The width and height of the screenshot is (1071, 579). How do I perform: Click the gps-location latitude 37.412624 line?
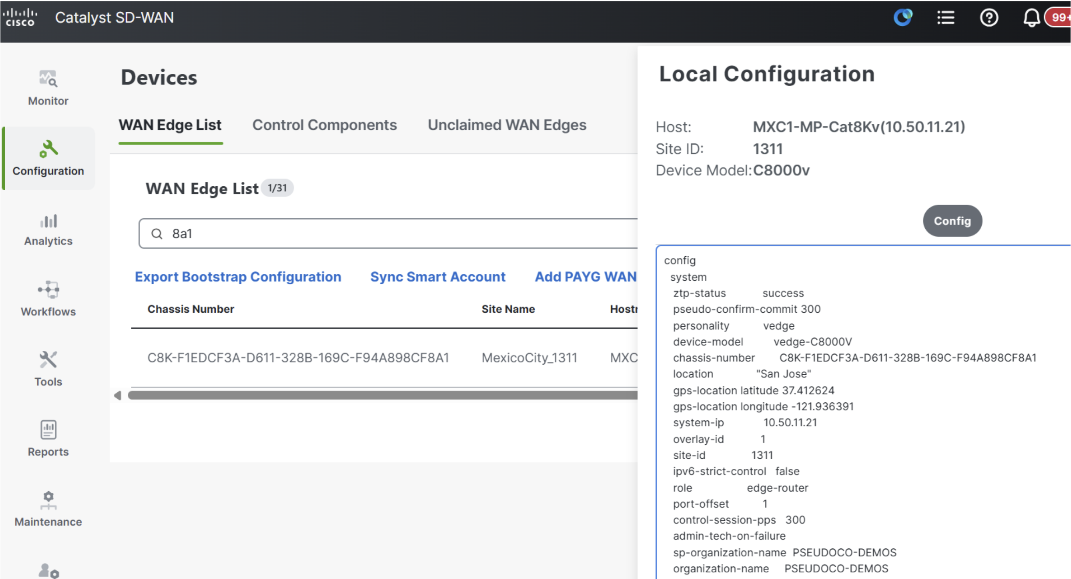coord(753,391)
